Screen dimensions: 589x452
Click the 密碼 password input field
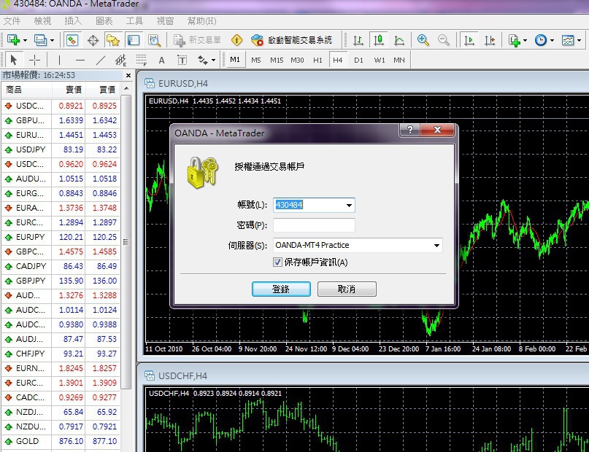pyautogui.click(x=314, y=225)
